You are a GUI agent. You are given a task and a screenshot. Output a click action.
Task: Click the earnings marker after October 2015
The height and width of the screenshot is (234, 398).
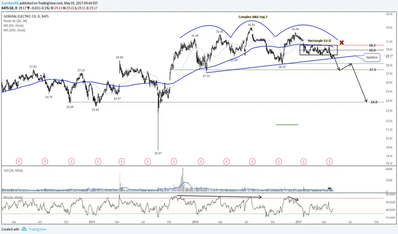[174, 161]
